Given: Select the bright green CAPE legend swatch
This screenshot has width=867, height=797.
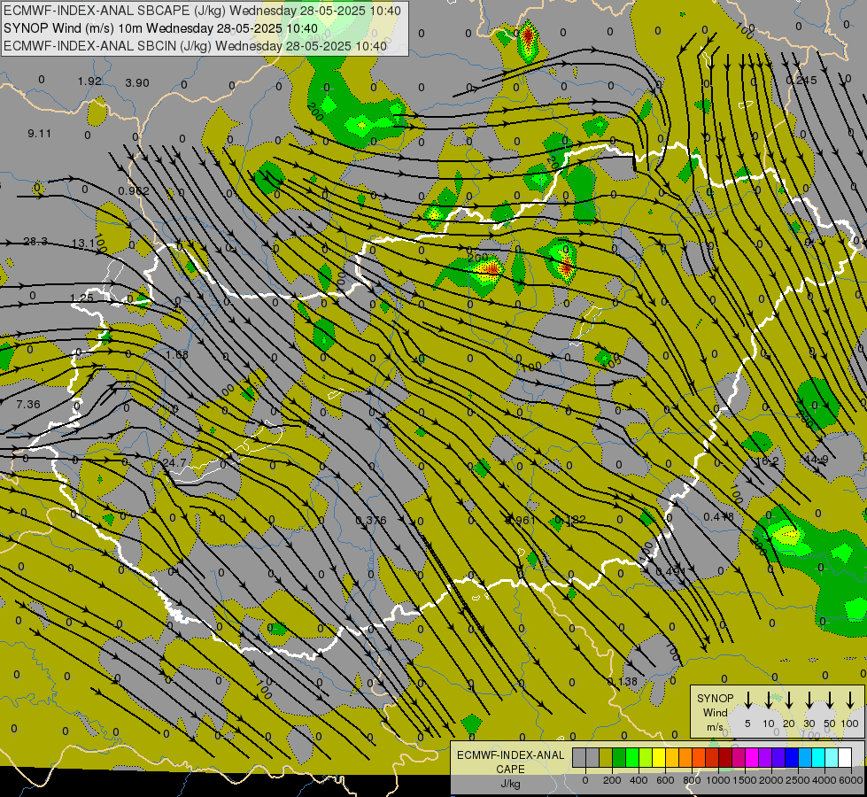Looking at the screenshot, I should tap(632, 757).
